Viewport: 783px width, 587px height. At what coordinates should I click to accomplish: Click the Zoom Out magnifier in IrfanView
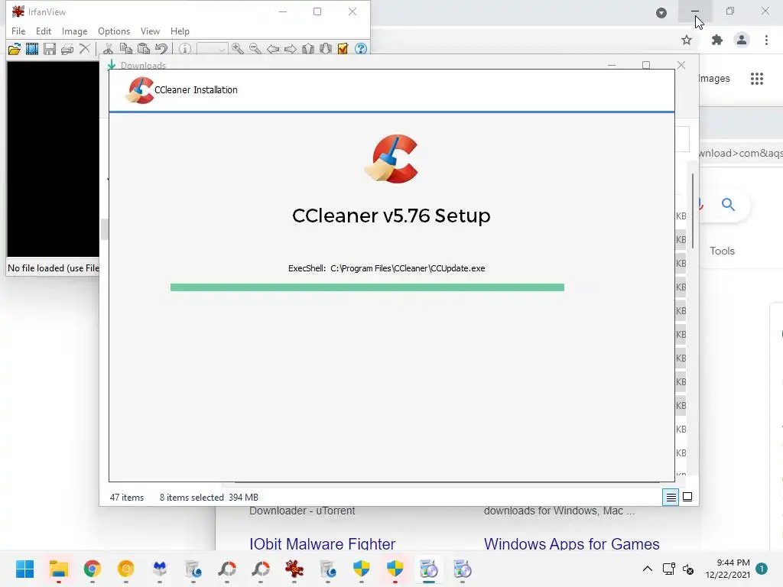click(x=255, y=48)
